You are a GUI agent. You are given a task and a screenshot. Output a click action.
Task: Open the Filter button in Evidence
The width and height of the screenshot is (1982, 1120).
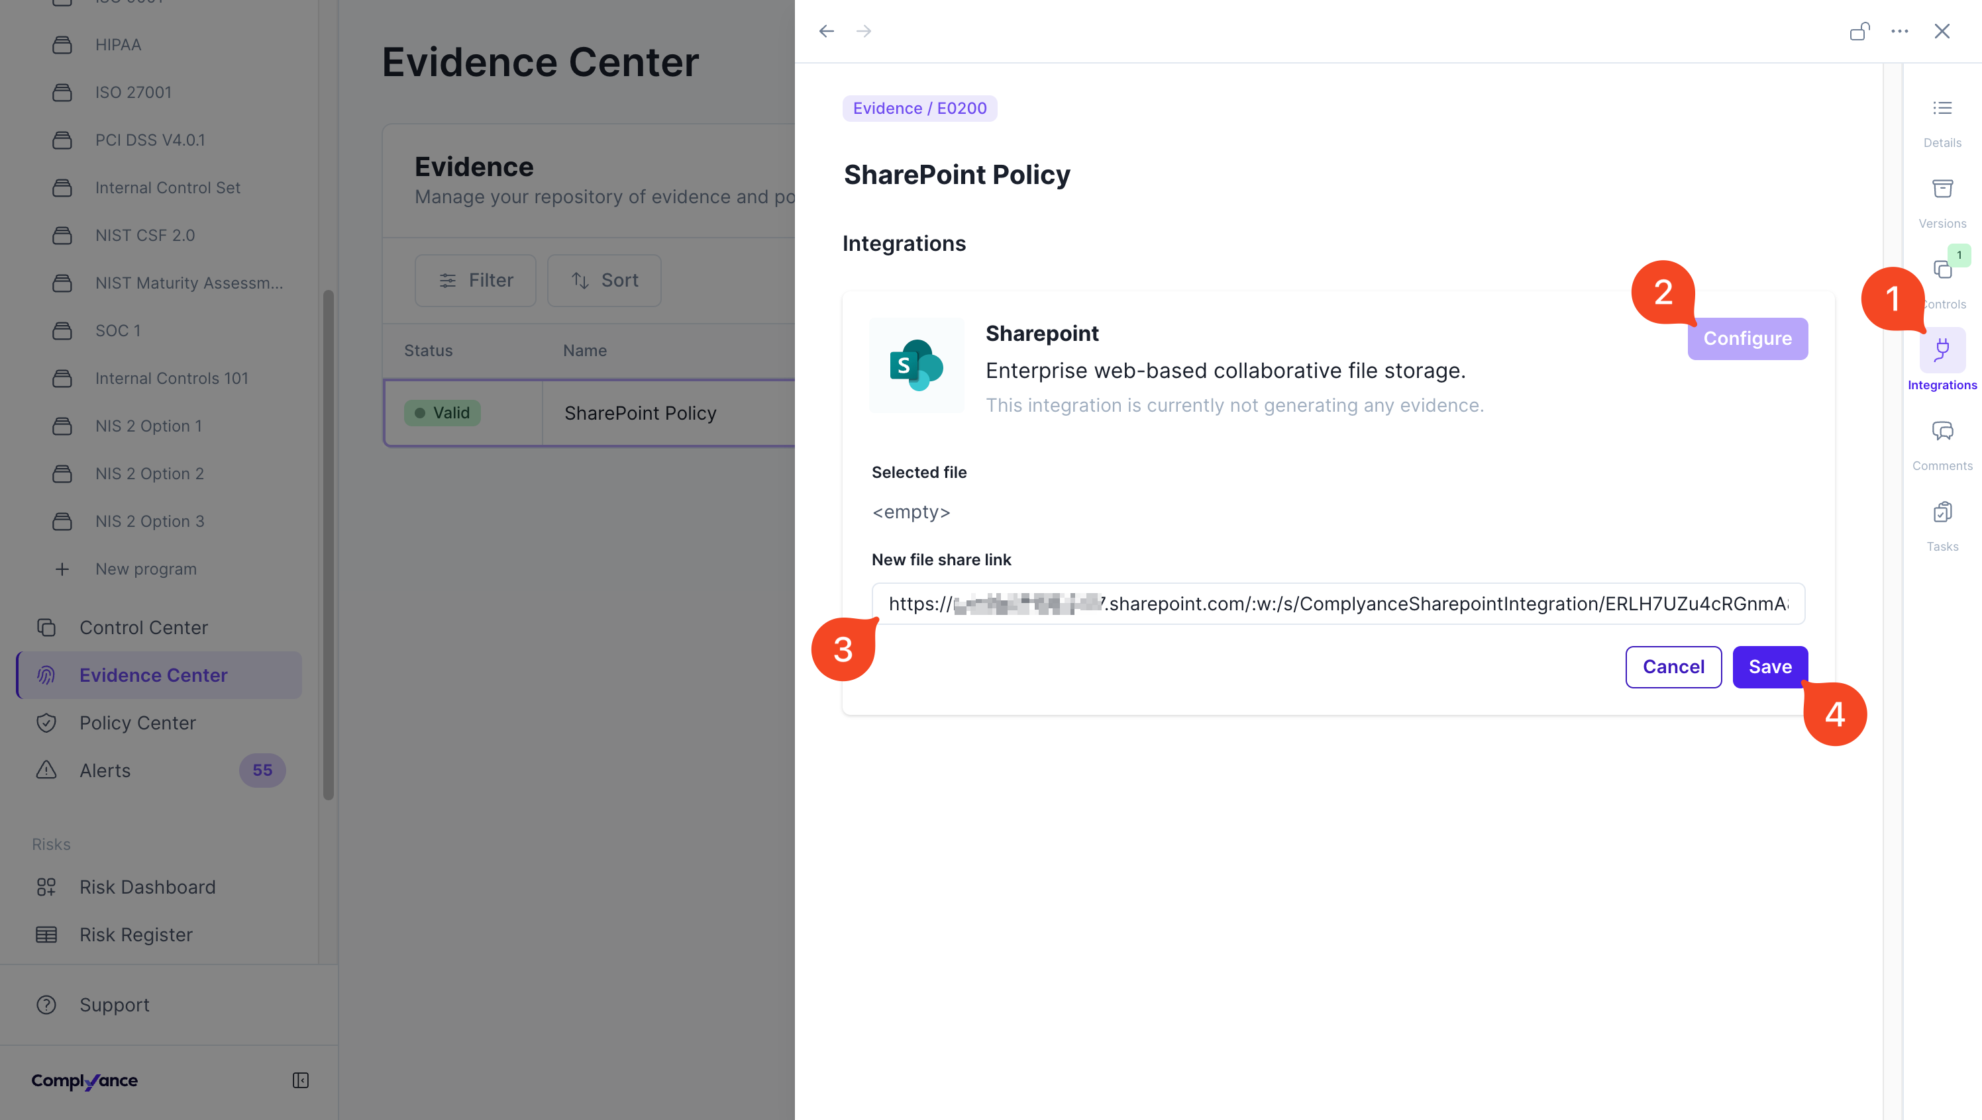(x=476, y=281)
